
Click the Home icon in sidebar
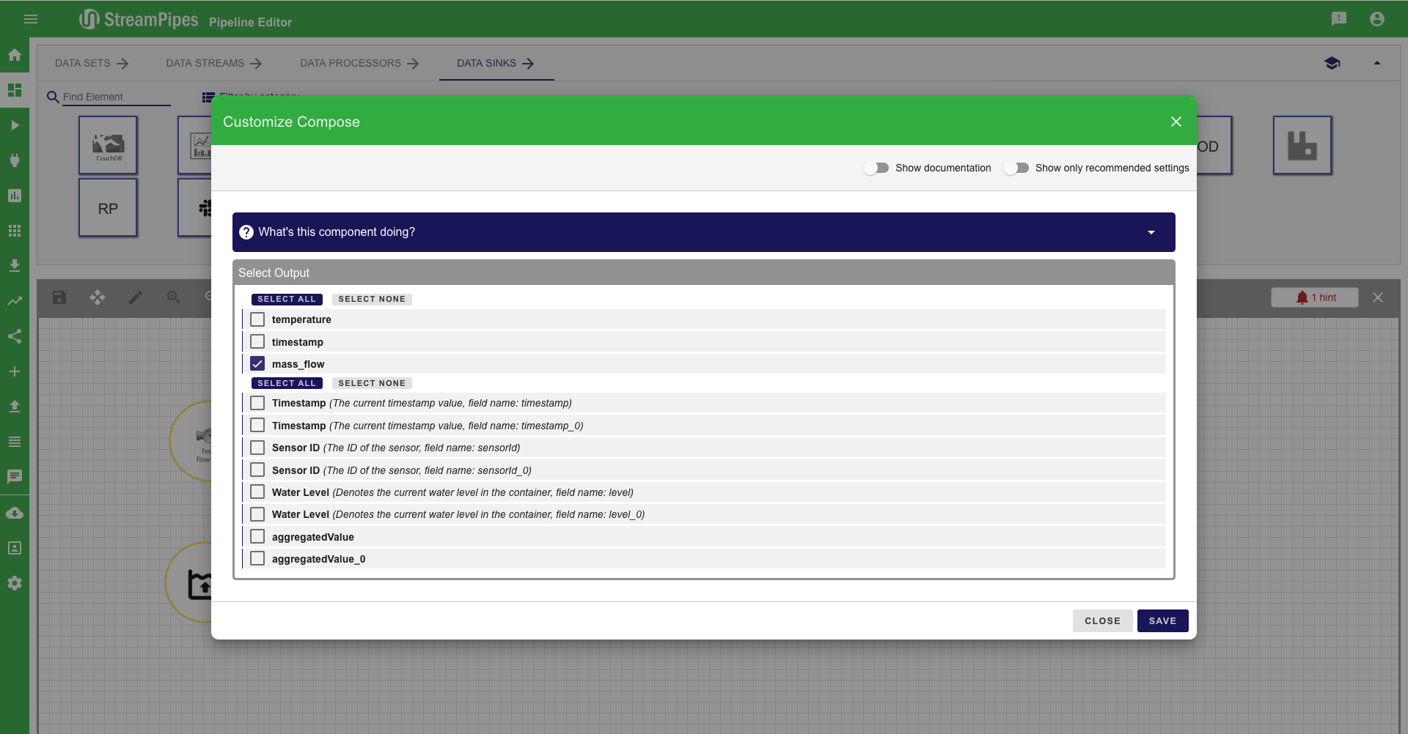point(15,55)
